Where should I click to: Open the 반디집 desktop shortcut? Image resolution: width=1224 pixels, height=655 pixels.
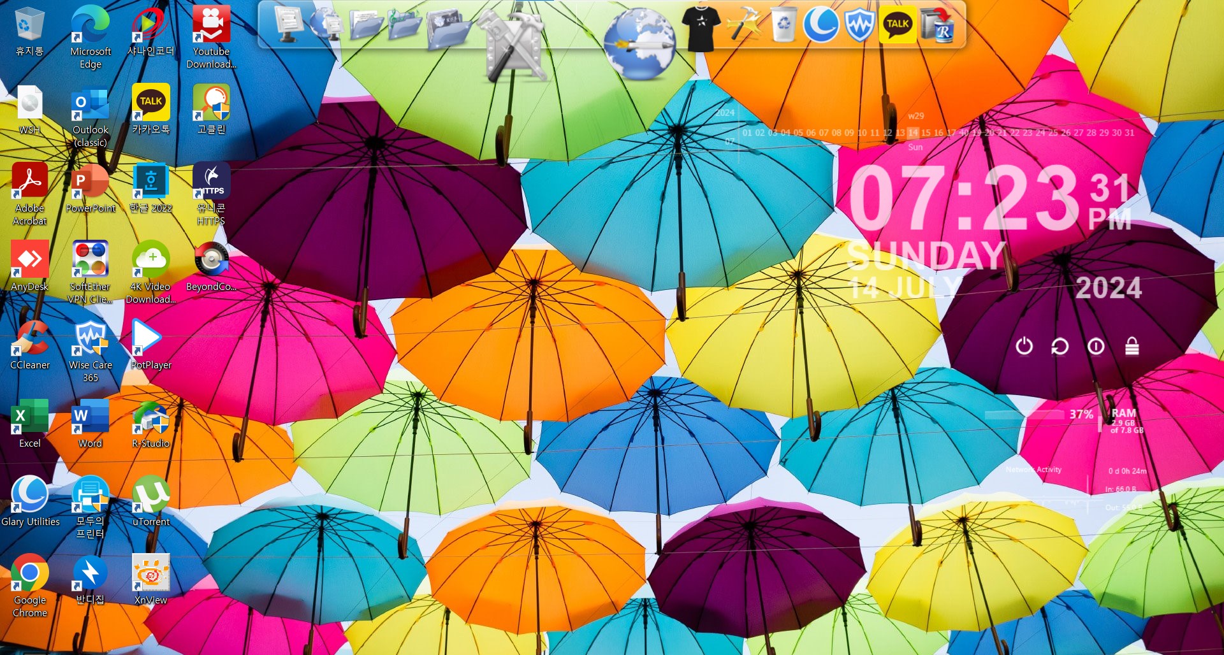click(91, 580)
